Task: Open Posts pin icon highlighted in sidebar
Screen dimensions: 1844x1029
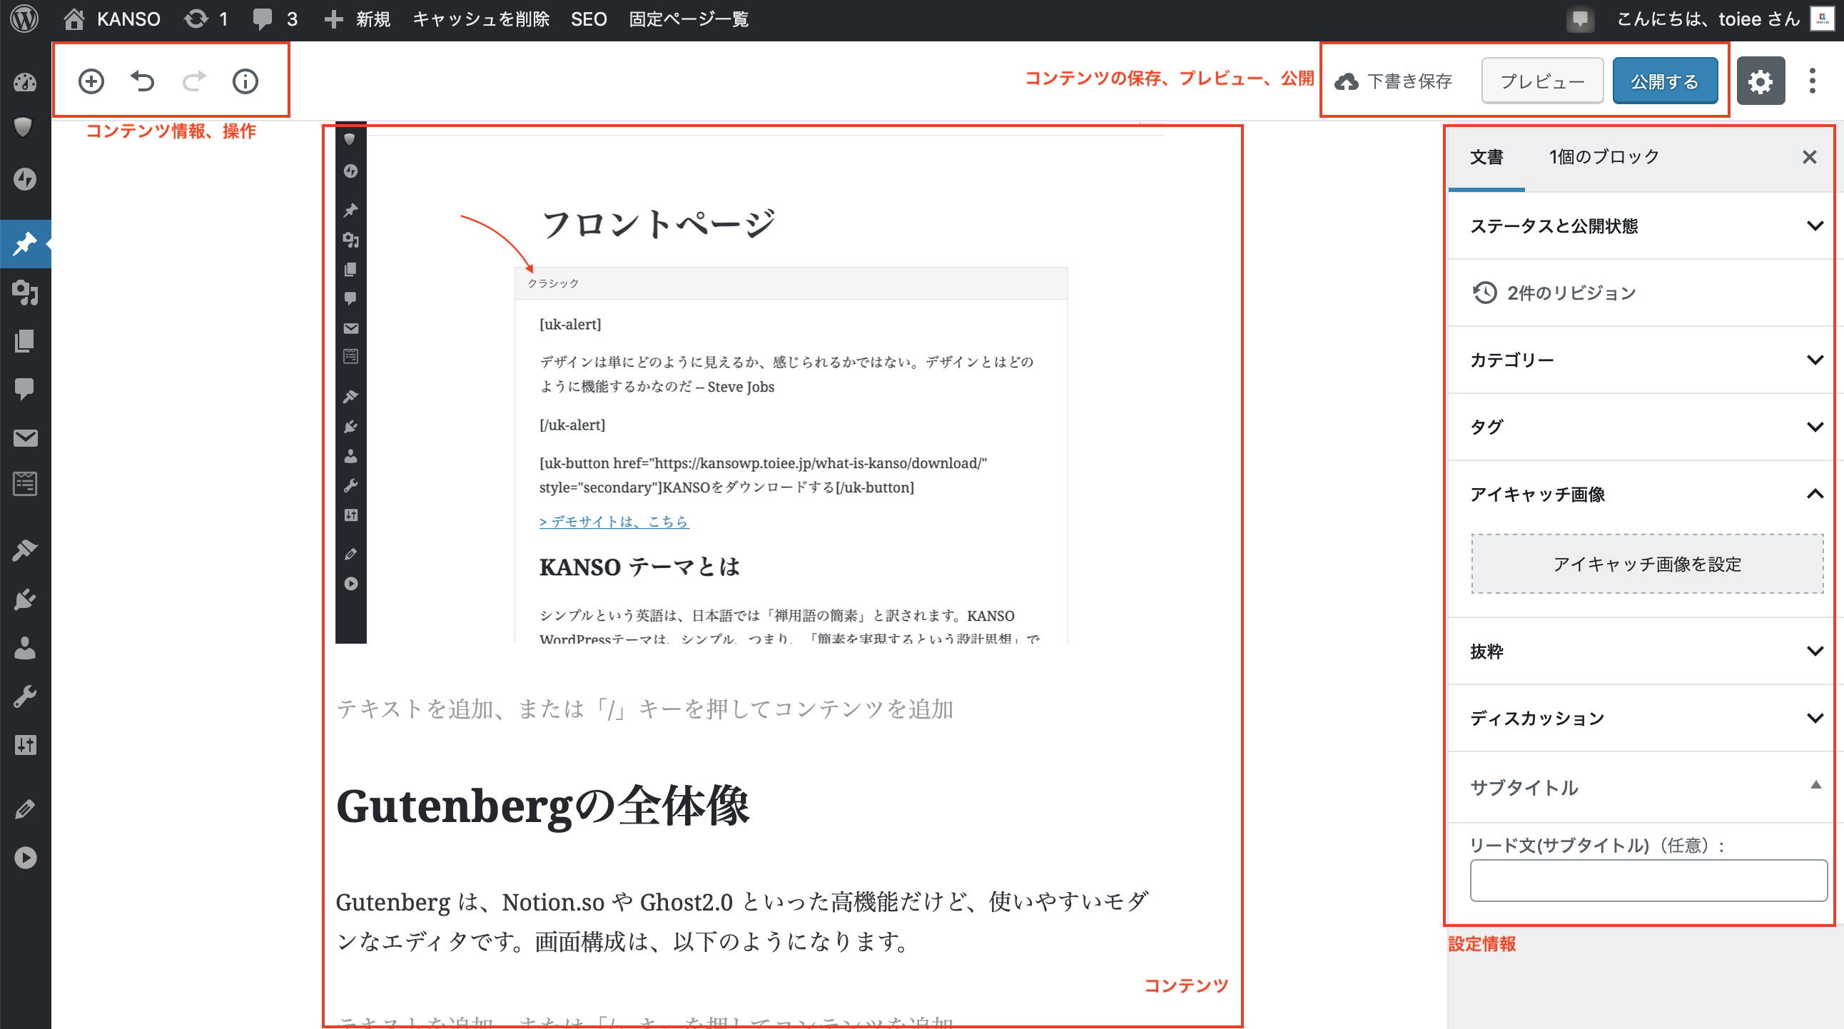Action: tap(25, 244)
